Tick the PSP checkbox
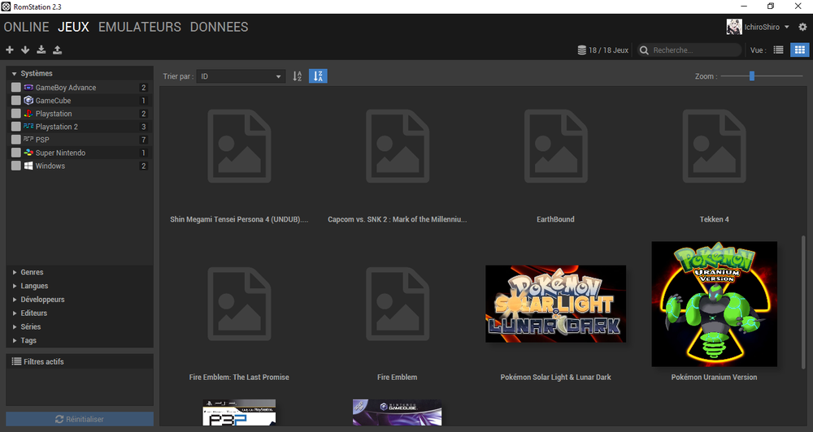This screenshot has width=813, height=432. coord(16,140)
